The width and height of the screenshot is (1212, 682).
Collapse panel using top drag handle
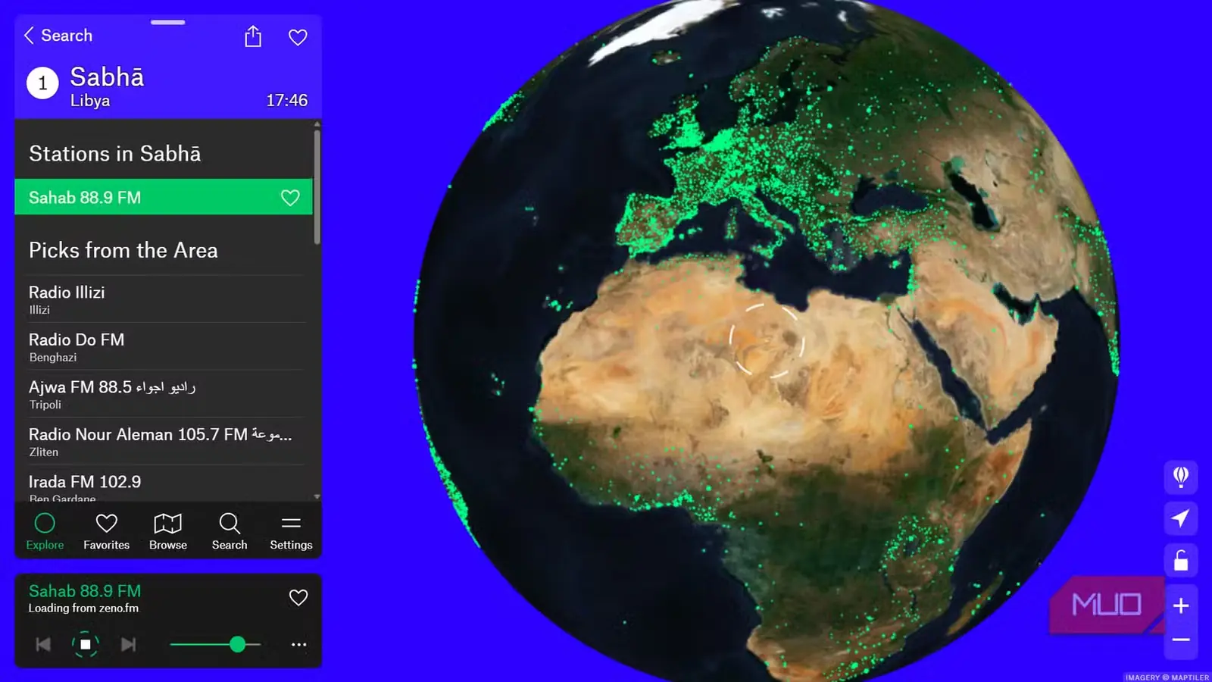click(x=167, y=22)
